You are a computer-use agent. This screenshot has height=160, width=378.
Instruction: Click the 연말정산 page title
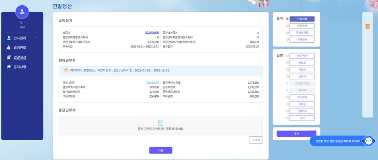coord(62,6)
